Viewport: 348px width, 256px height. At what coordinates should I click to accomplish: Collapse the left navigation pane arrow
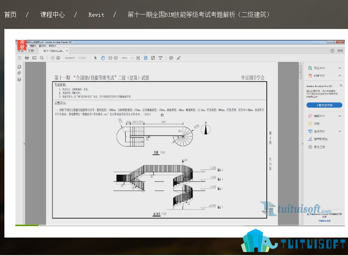24,144
